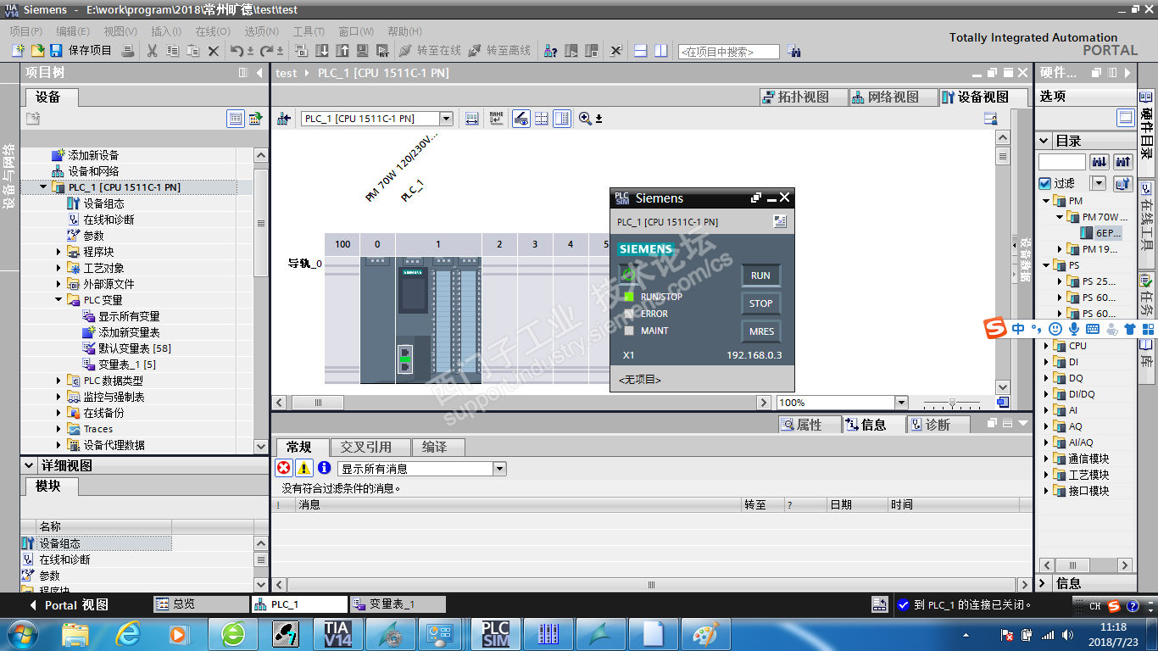1158x651 pixels.
Task: Click the show address labels icon
Action: tap(521, 119)
